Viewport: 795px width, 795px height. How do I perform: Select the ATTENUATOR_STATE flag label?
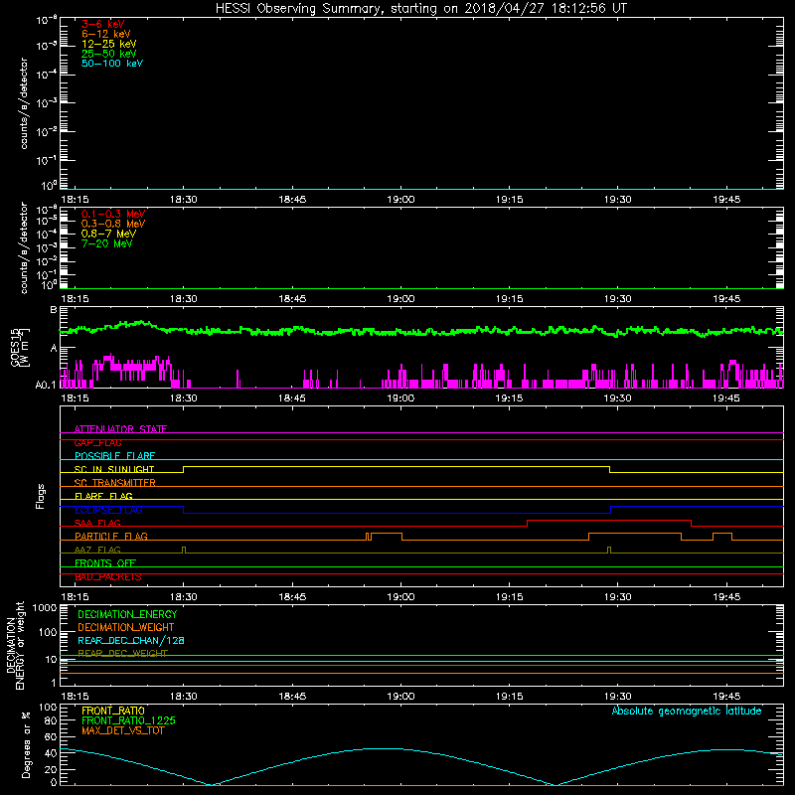pyautogui.click(x=120, y=429)
